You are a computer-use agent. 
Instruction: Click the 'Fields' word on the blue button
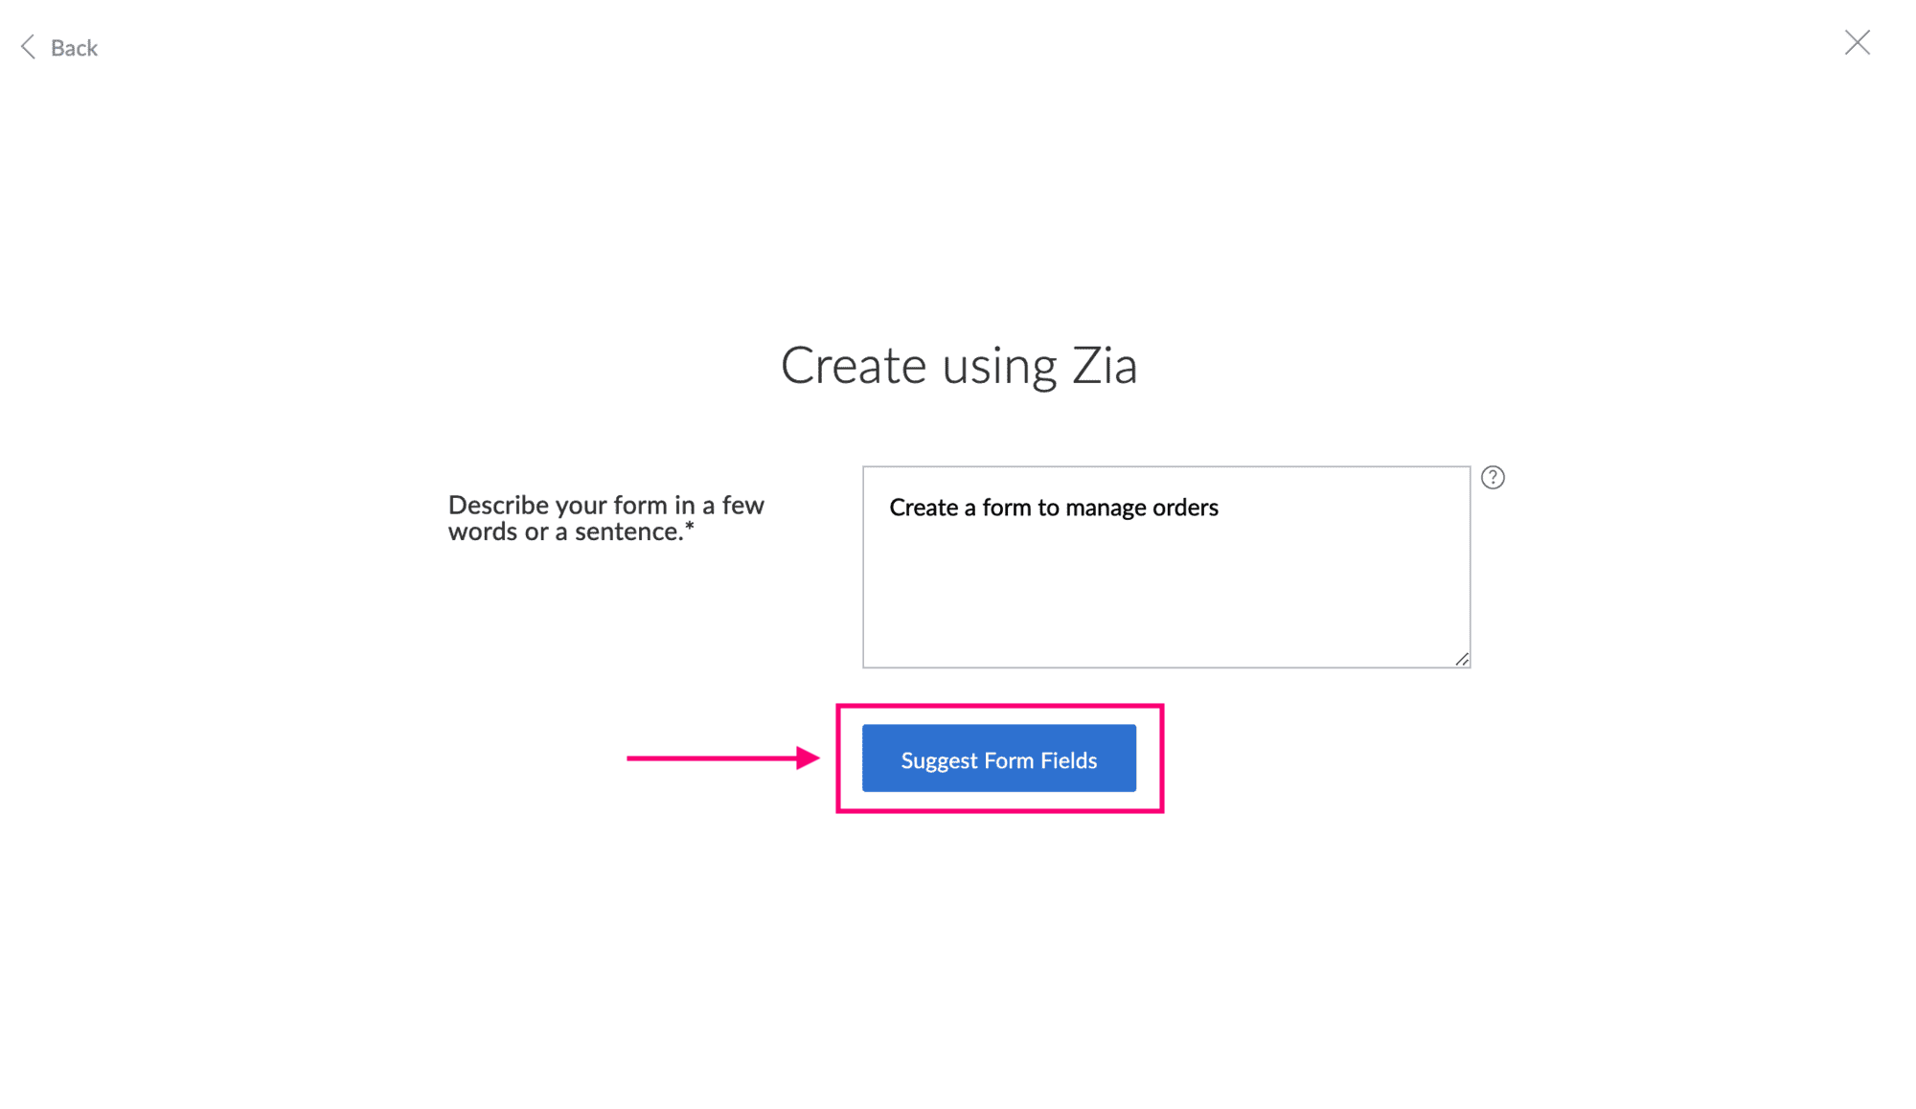(x=1068, y=760)
